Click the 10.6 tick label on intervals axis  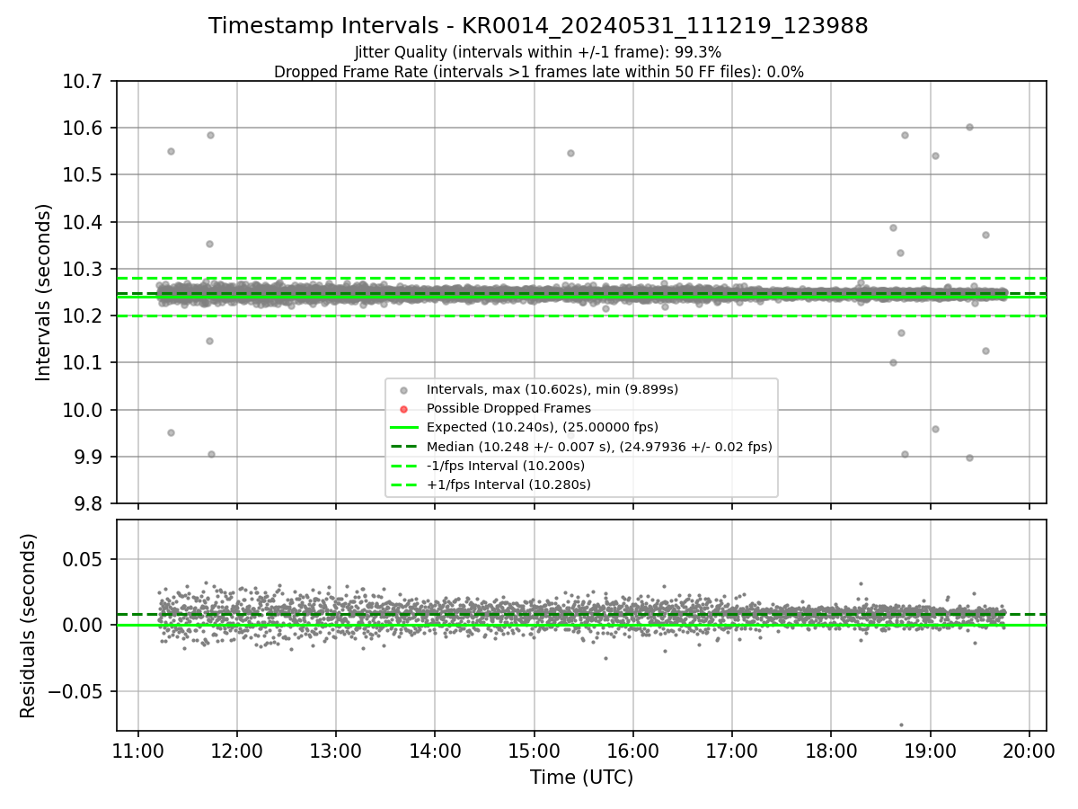click(x=84, y=129)
